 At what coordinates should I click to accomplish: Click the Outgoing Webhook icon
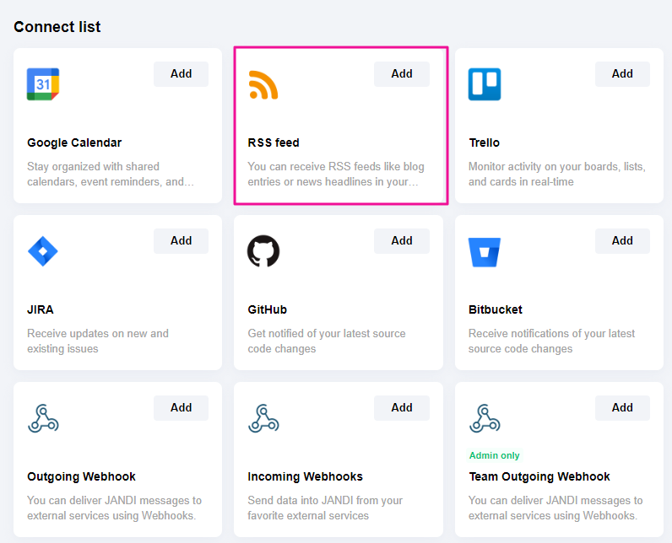coord(43,418)
